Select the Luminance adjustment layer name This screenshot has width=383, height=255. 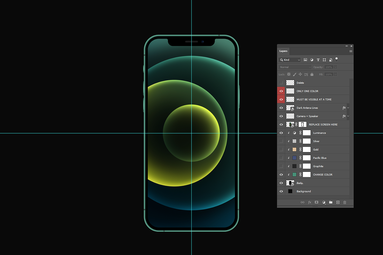(x=319, y=133)
